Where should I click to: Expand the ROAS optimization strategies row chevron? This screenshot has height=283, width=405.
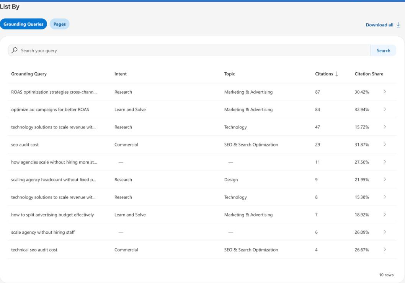pos(385,91)
